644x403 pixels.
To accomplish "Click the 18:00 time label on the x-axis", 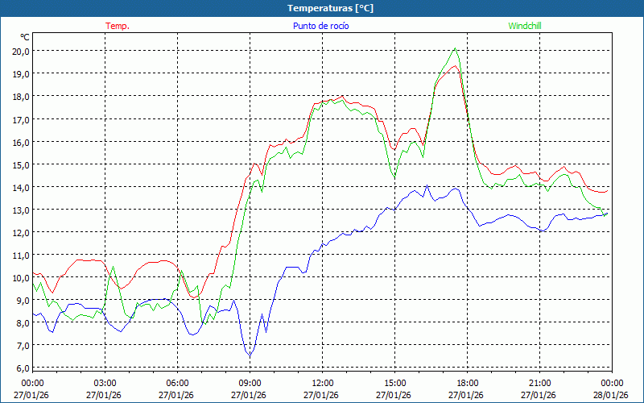I will [x=467, y=383].
